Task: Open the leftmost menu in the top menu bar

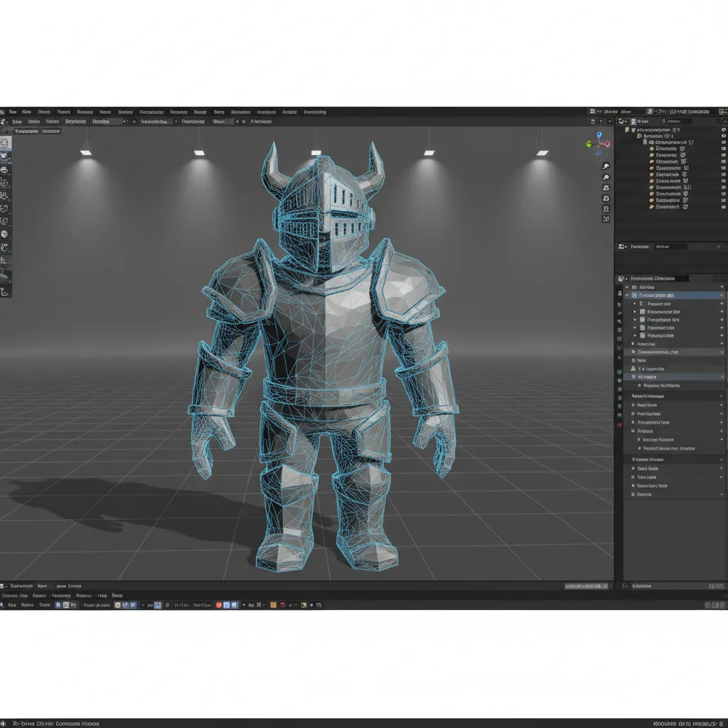Action: point(13,112)
